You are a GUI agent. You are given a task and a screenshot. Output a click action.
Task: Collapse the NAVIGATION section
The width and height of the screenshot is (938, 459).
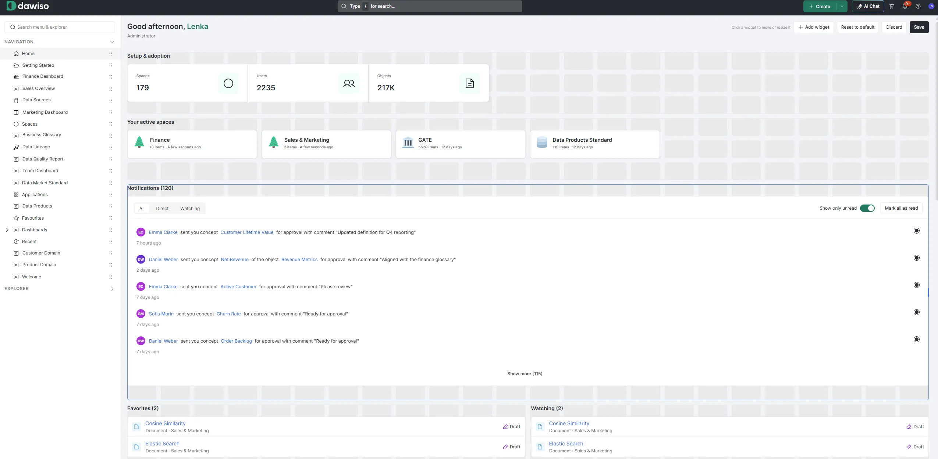(x=112, y=42)
